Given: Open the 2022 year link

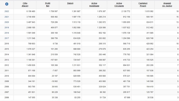Looking at the screenshot, I should (7, 11).
